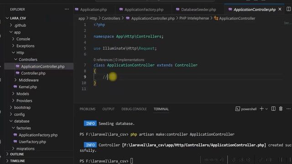
Task: Open the DEBUG CONSOLE panel tab
Action: [x=134, y=109]
